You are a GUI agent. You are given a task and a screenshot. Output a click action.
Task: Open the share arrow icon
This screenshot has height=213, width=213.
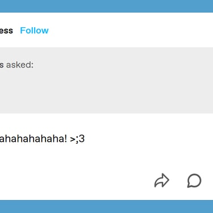[162, 181]
